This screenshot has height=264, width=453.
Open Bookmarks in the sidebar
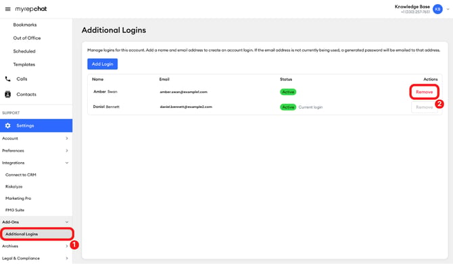[25, 25]
